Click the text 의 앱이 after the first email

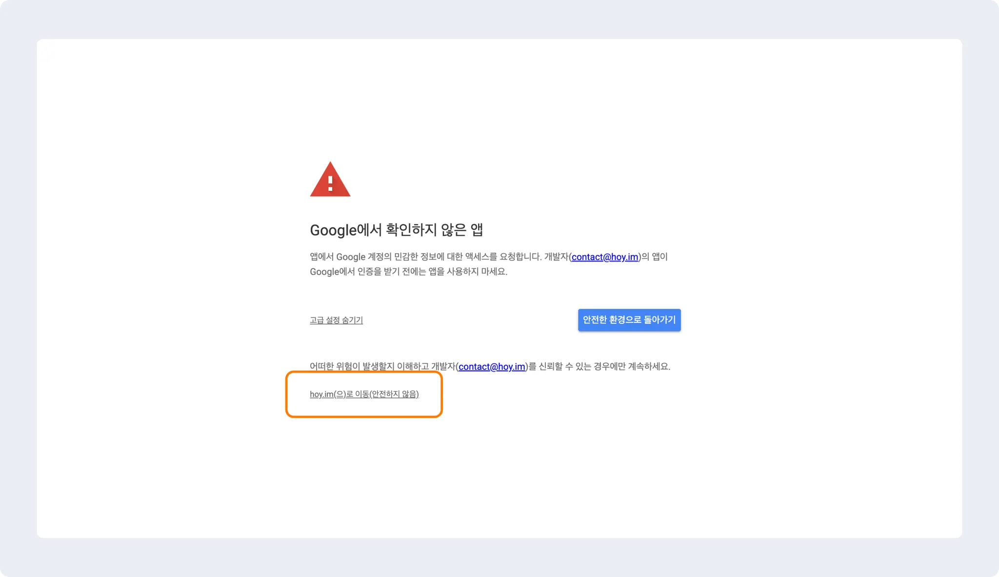tap(655, 257)
